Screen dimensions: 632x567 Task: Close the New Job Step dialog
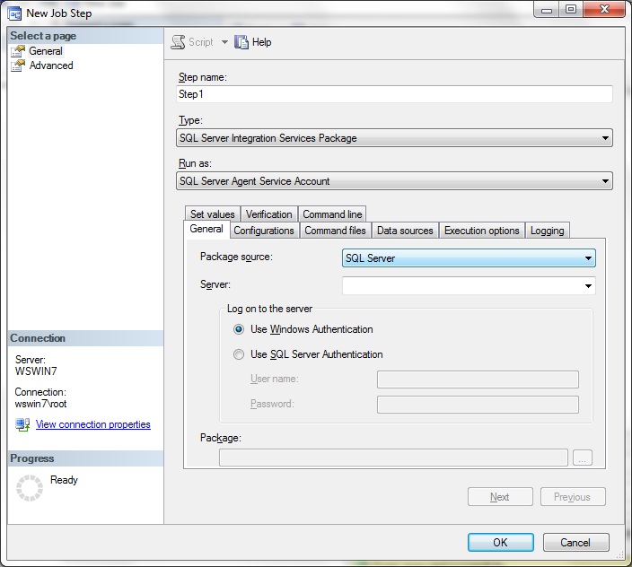point(604,10)
